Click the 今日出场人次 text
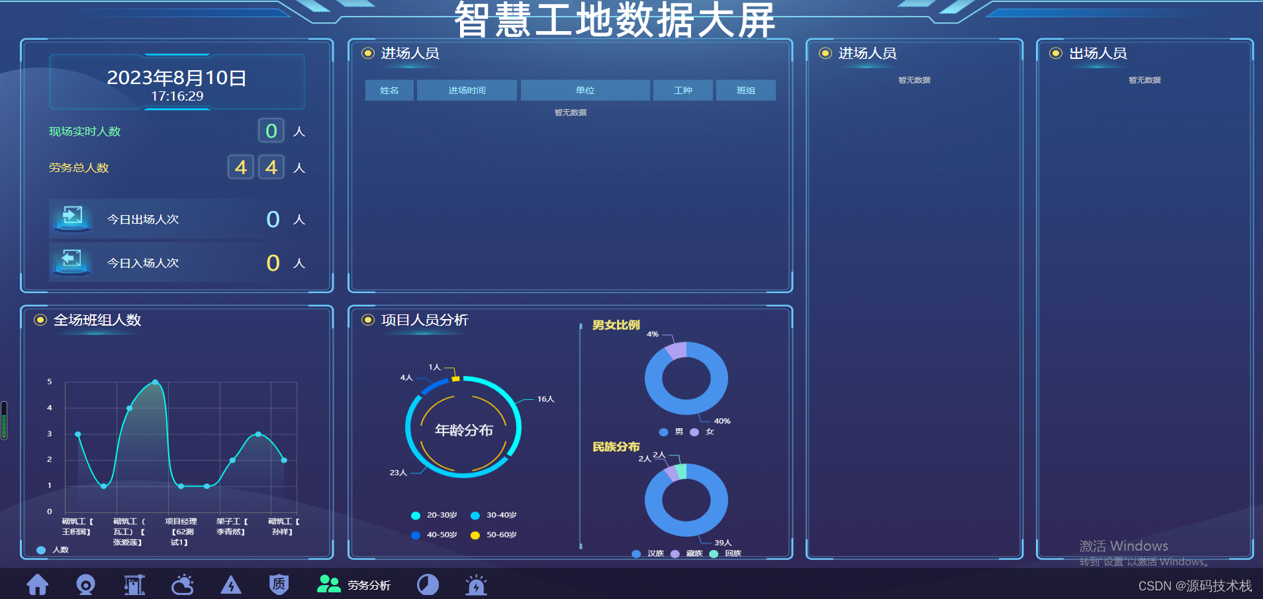The height and width of the screenshot is (599, 1263). point(143,219)
